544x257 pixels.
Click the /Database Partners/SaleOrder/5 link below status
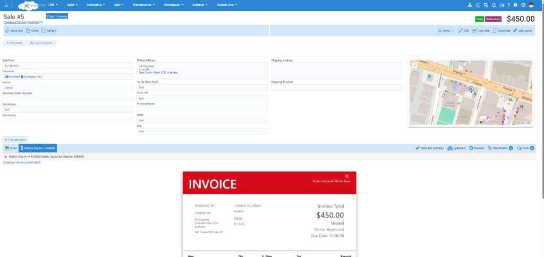pyautogui.click(x=21, y=162)
